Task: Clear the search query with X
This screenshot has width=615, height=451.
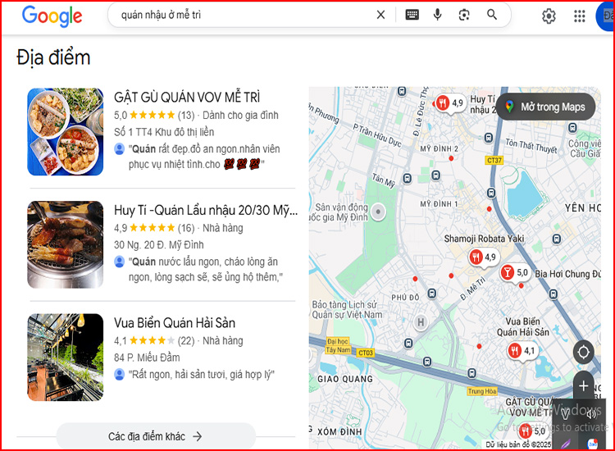Action: click(380, 15)
